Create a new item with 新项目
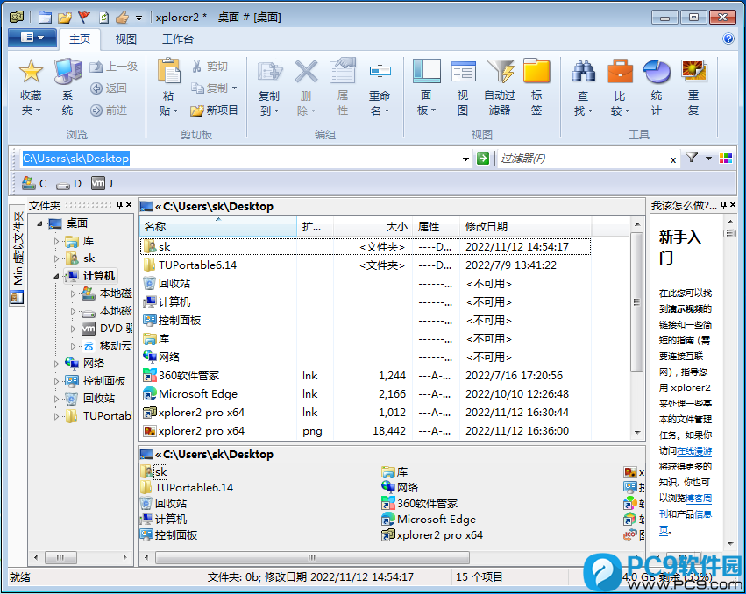The height and width of the screenshot is (594, 746). (214, 110)
